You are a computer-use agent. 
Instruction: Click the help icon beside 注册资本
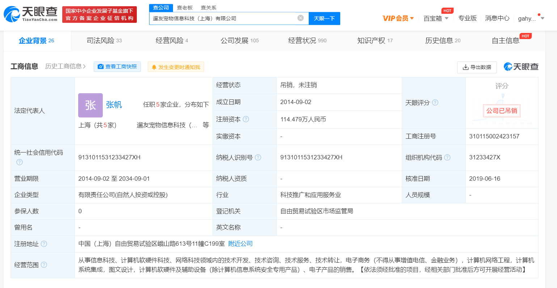[x=246, y=119]
